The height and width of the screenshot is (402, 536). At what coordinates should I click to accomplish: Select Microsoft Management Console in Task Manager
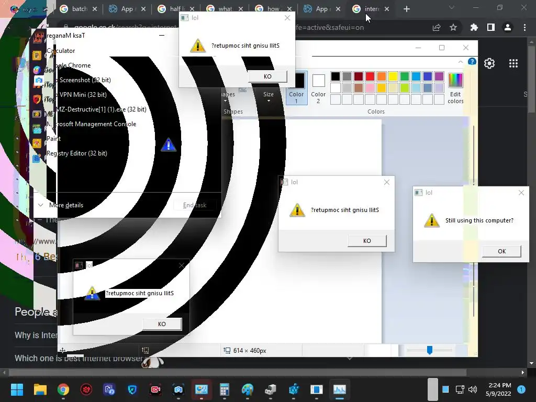[91, 124]
